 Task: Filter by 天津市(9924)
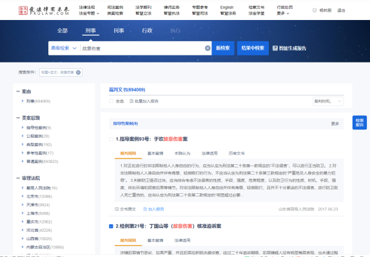coord(38,205)
